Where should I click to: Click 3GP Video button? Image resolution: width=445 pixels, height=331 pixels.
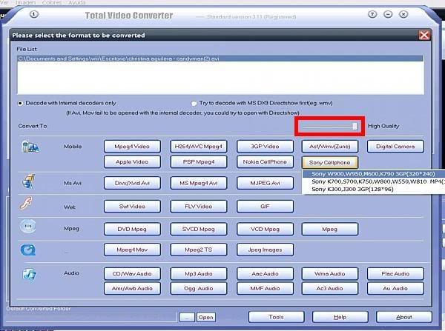265,147
